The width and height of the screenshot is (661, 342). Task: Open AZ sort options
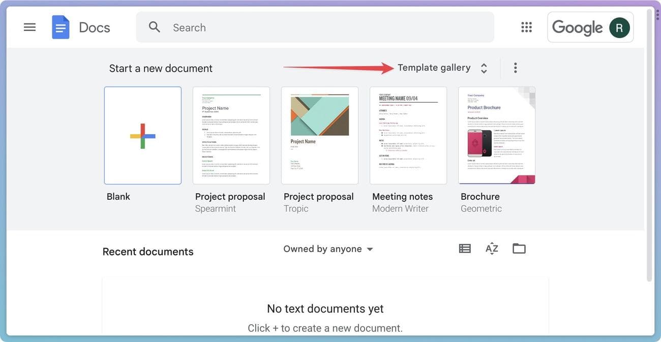tap(492, 248)
